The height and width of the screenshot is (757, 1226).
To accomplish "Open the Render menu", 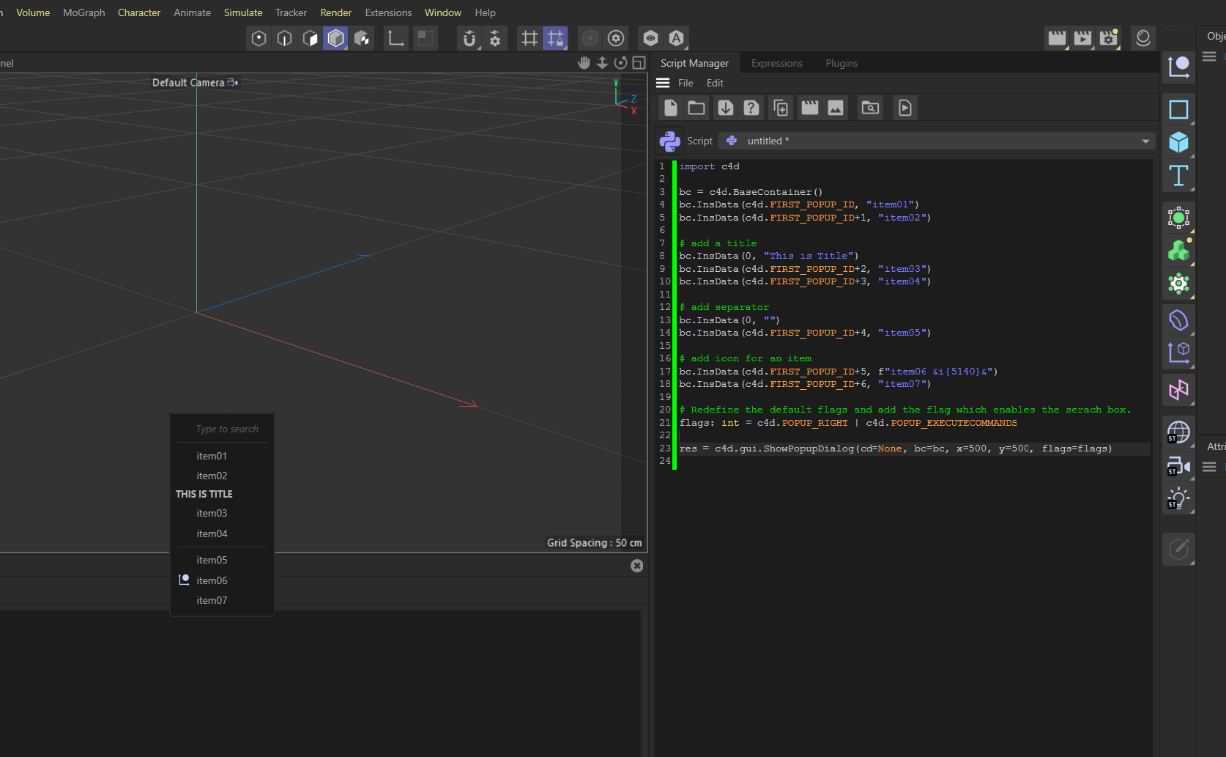I will 336,12.
